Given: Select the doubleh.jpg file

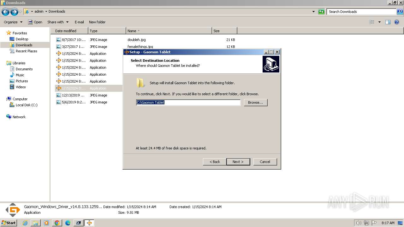Looking at the screenshot, I should click(x=137, y=40).
